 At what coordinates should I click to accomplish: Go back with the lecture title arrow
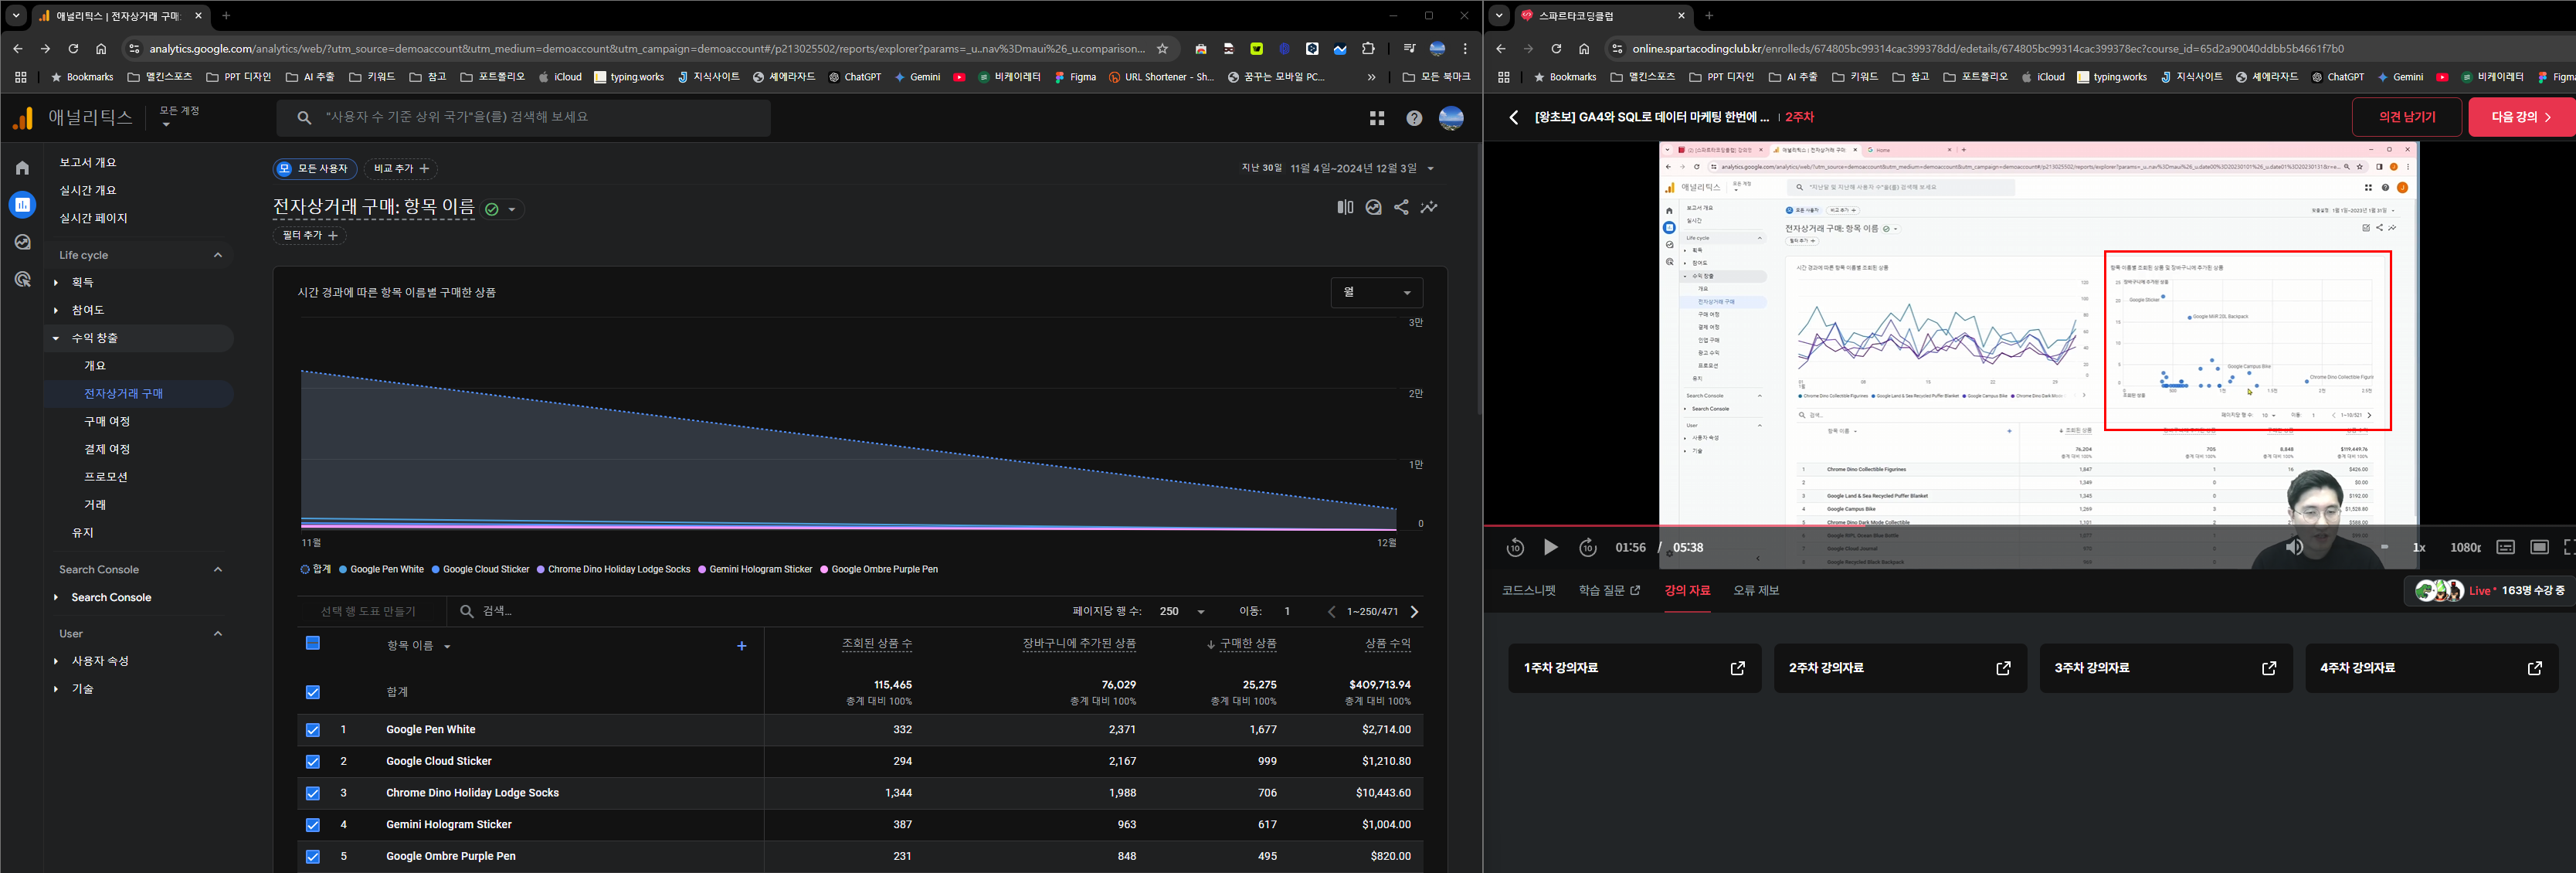coord(1513,117)
